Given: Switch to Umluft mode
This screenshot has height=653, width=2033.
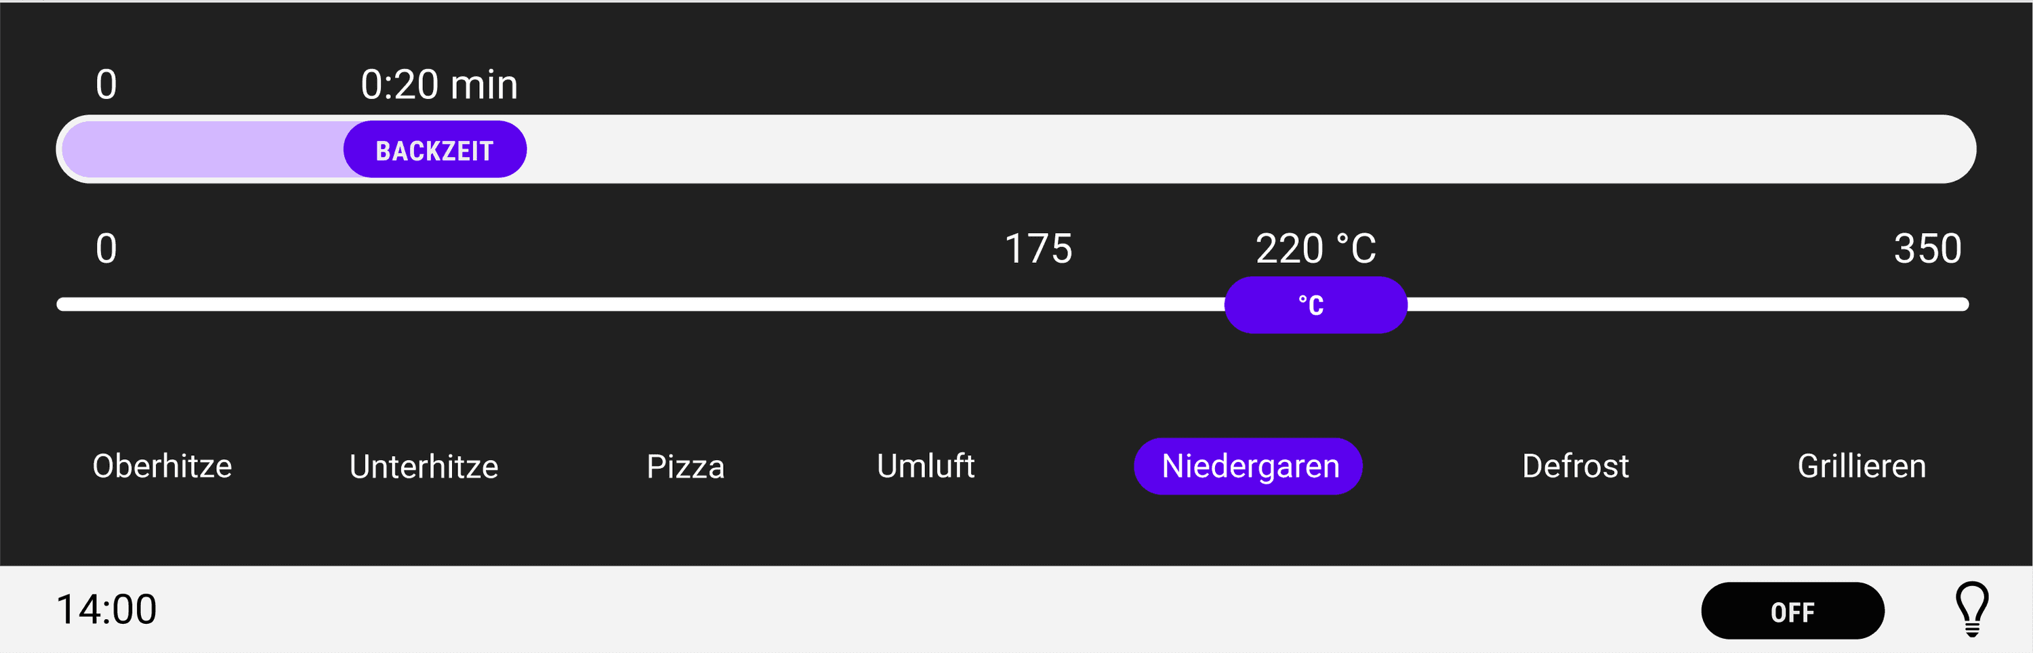Looking at the screenshot, I should [x=926, y=466].
